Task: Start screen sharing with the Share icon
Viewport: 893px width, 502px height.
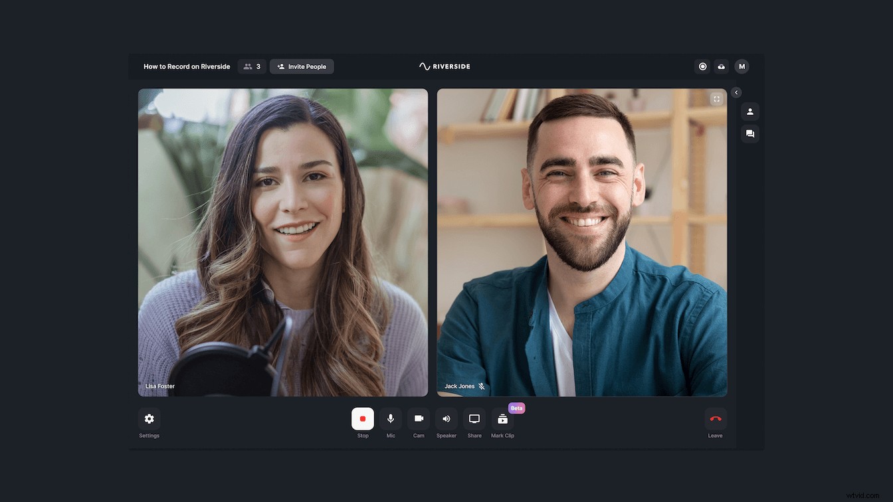Action: (x=474, y=418)
